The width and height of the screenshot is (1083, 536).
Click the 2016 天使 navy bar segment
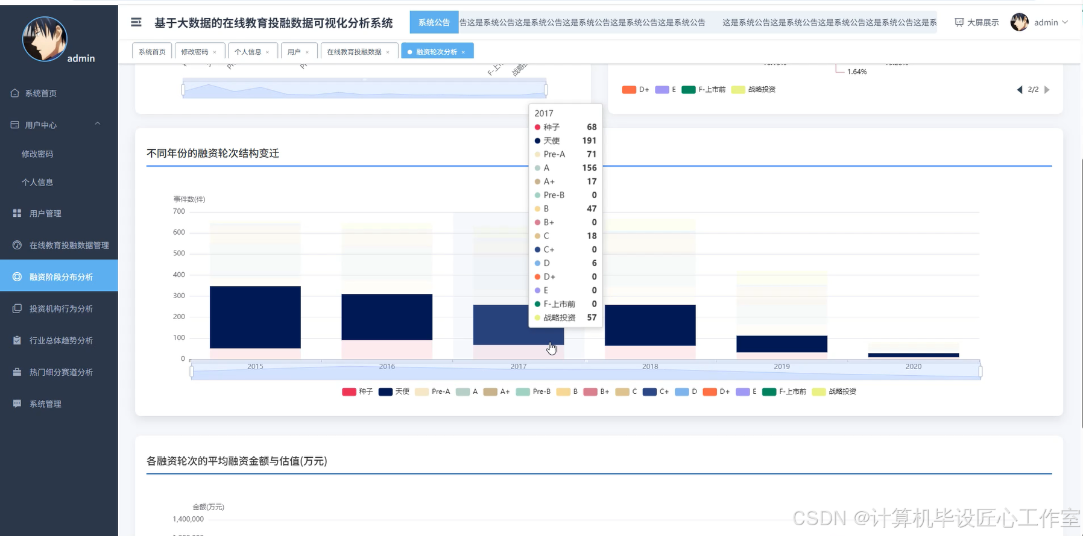(x=387, y=317)
